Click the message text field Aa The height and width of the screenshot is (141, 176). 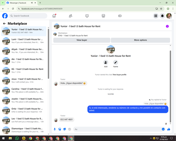[117, 129]
